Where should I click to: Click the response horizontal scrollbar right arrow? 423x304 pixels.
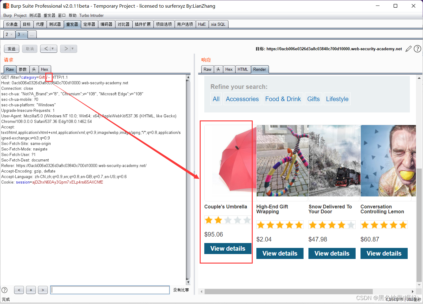413,291
